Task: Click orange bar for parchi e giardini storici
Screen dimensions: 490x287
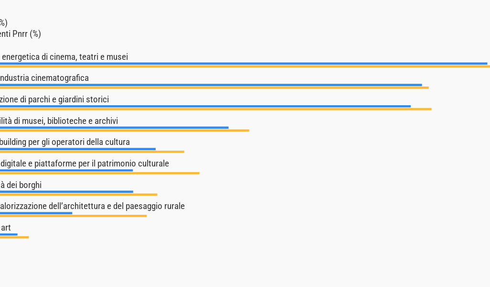Action: [215, 109]
